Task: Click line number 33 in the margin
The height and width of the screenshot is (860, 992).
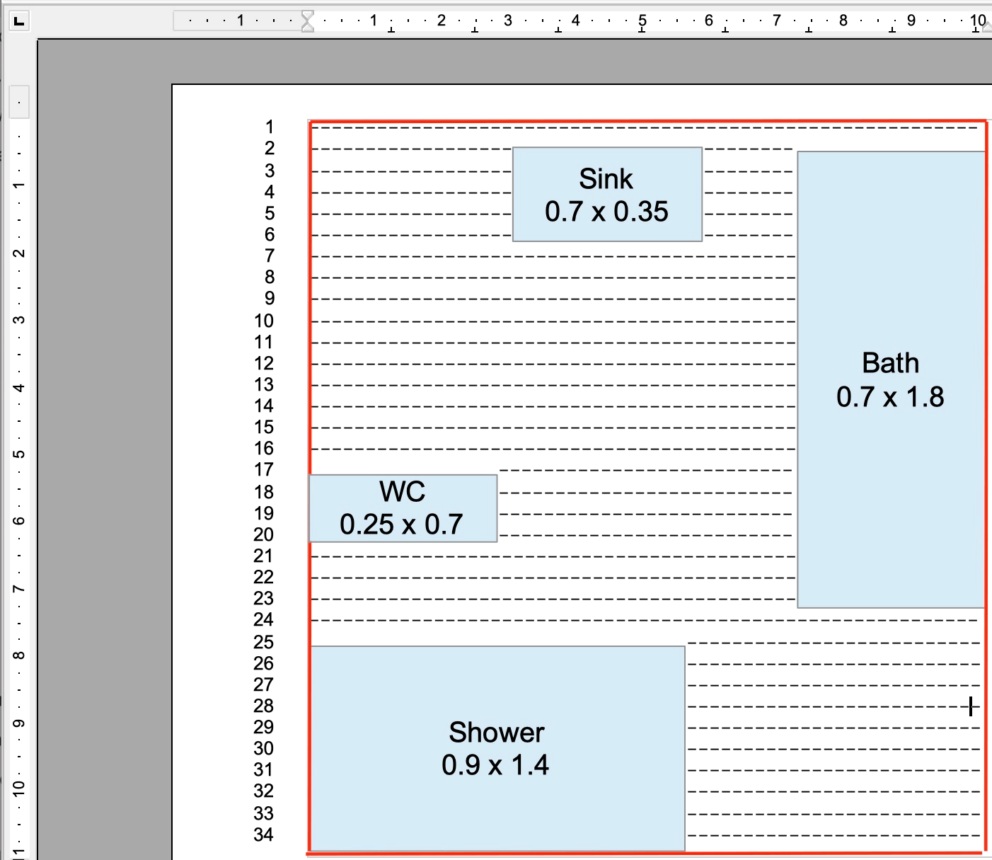Action: pyautogui.click(x=264, y=813)
